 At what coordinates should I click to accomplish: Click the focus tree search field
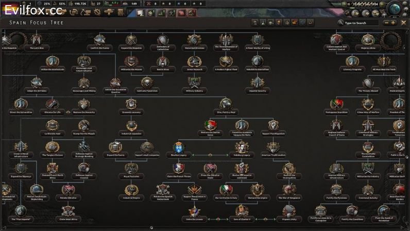point(361,23)
